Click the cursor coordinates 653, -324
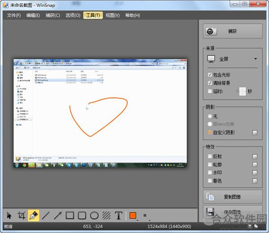This screenshot has height=233, width=269. point(93,227)
